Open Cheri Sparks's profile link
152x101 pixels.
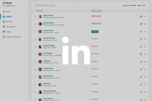pos(48,98)
